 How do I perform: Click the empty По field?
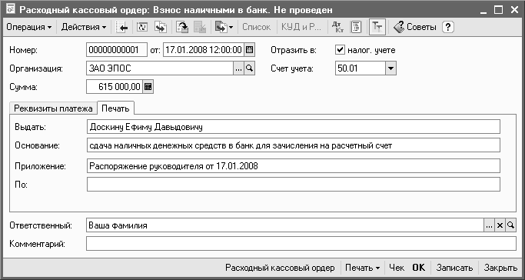(x=294, y=185)
